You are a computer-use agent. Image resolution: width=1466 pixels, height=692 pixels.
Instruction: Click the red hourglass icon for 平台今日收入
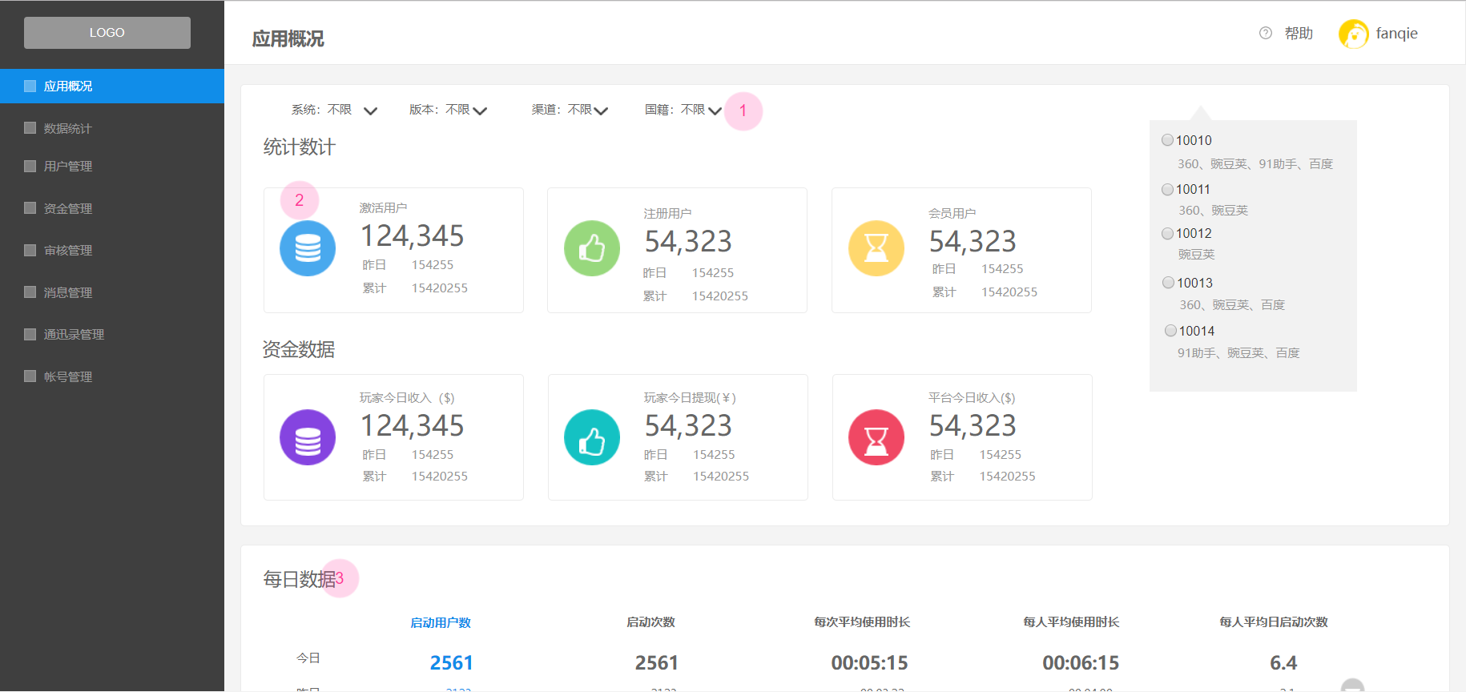point(876,437)
